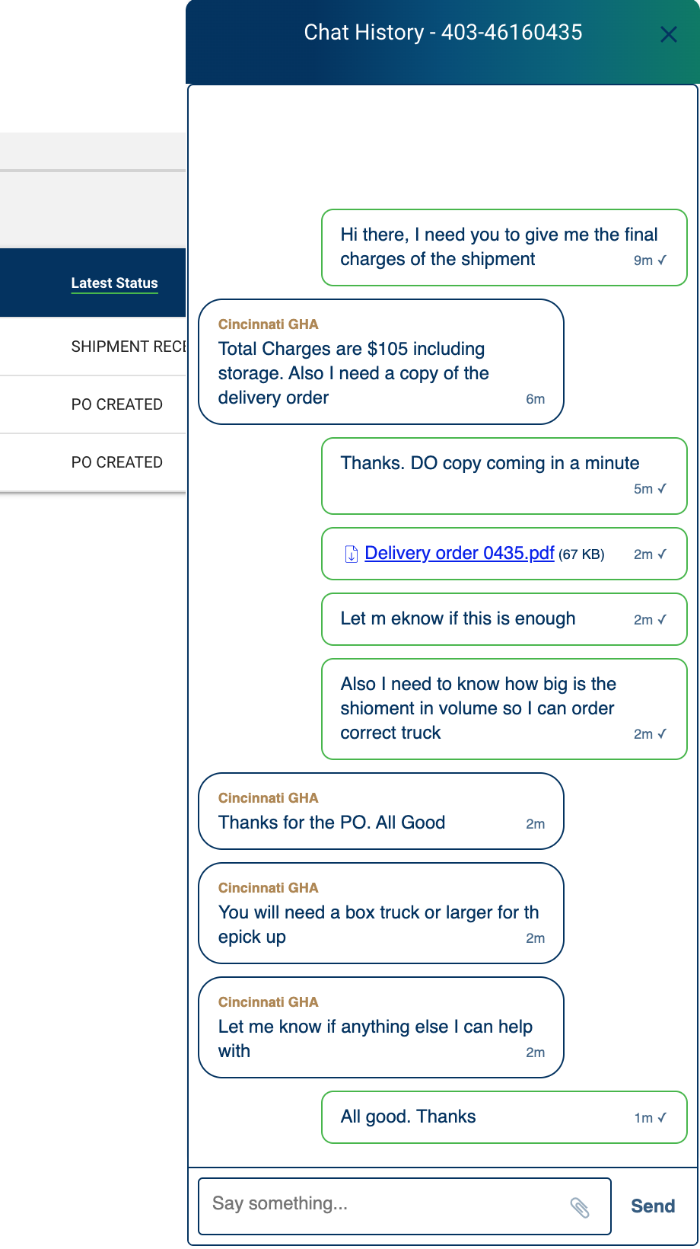The height and width of the screenshot is (1249, 700).
Task: Click the Hi there final charges message
Action: tap(504, 248)
